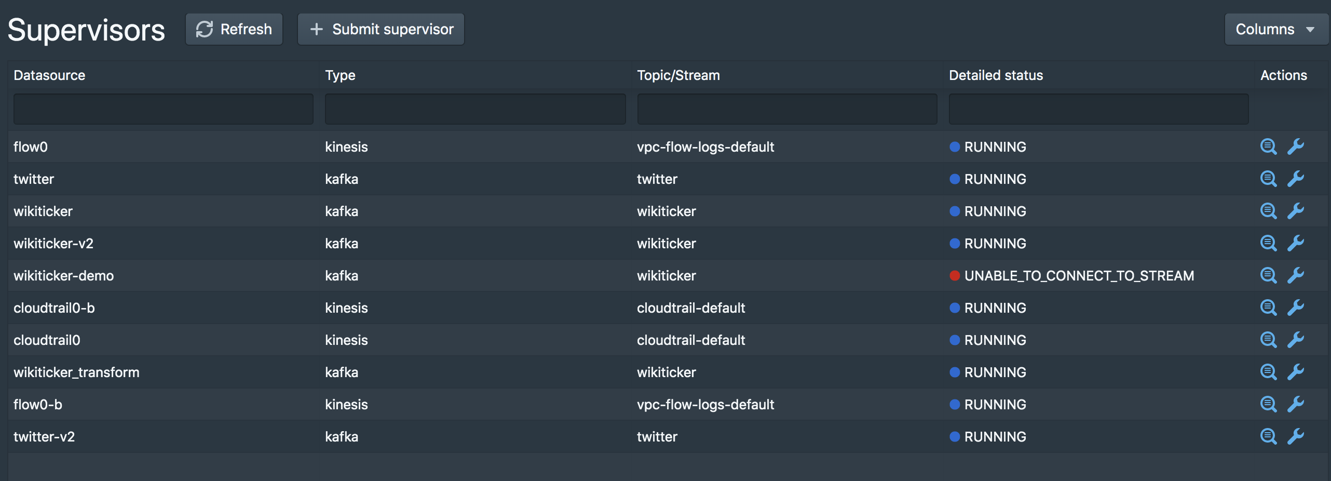Focus the Datasource filter input field
Viewport: 1331px width, 481px height.
tap(164, 109)
